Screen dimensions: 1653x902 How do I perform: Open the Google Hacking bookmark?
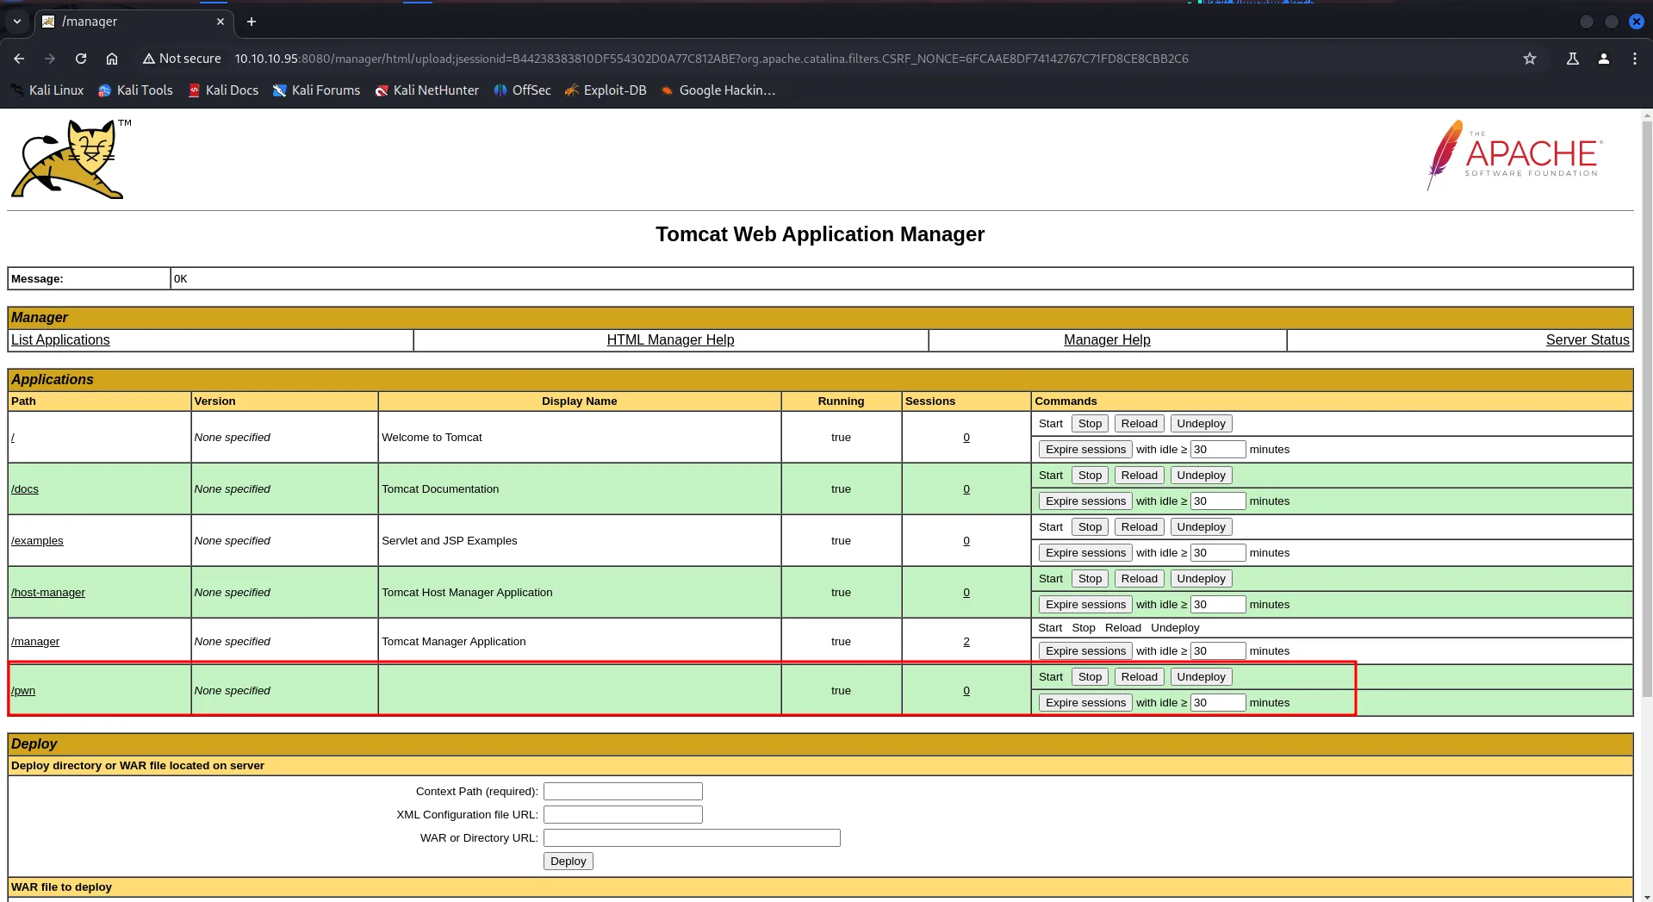tap(718, 90)
